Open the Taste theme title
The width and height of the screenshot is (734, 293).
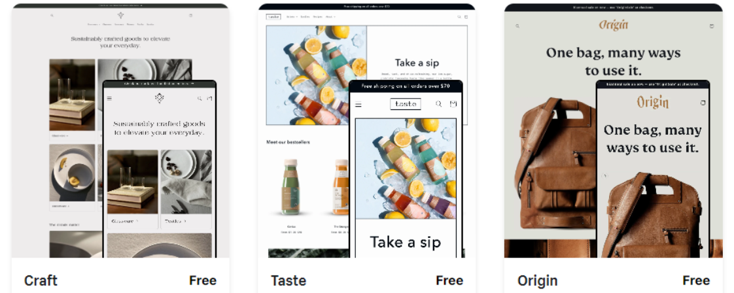288,281
